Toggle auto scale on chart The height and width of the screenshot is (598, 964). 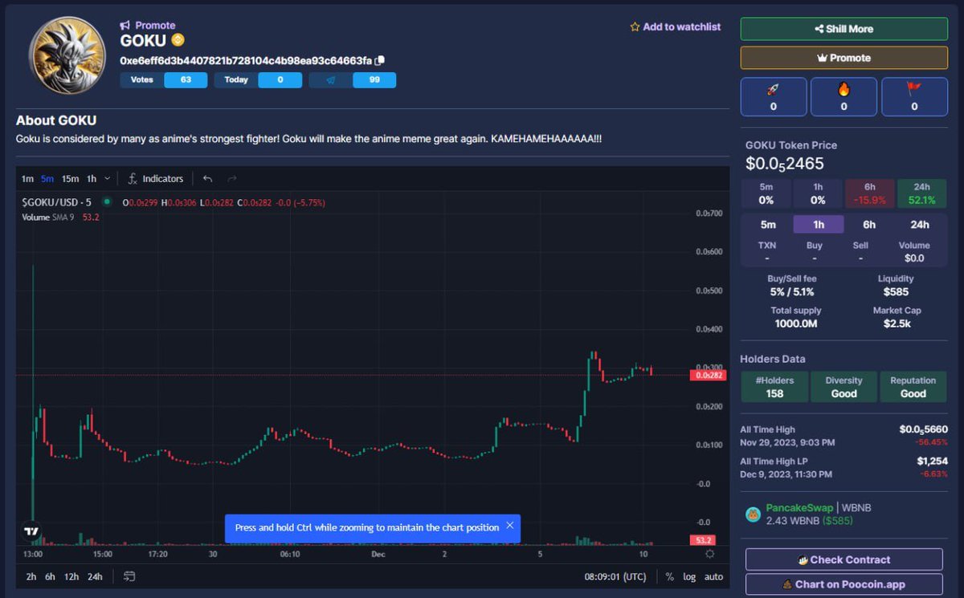713,576
